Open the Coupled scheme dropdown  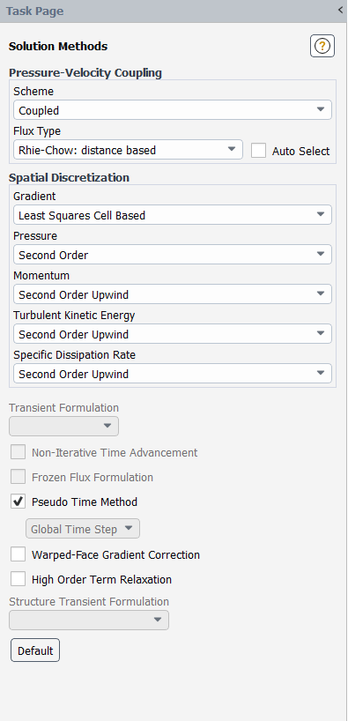173,110
